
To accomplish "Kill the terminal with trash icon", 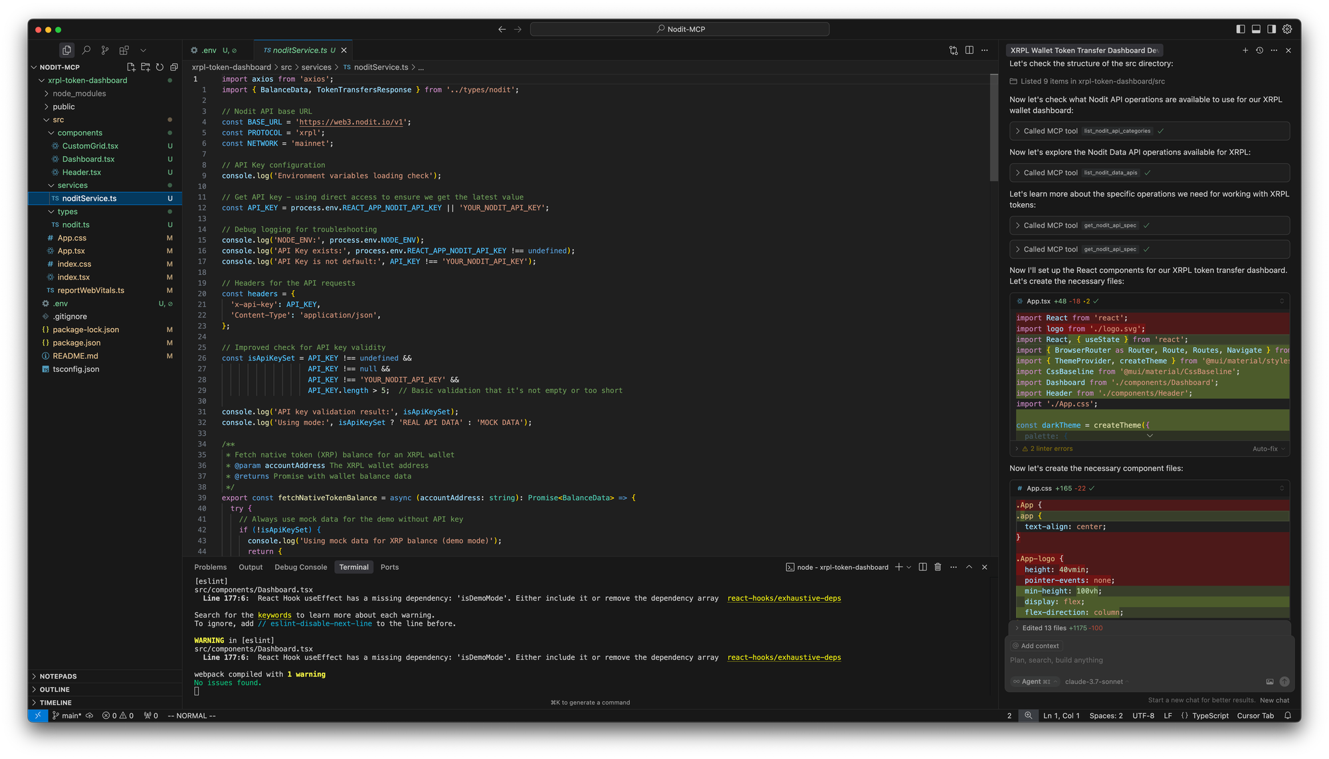I will pos(938,567).
